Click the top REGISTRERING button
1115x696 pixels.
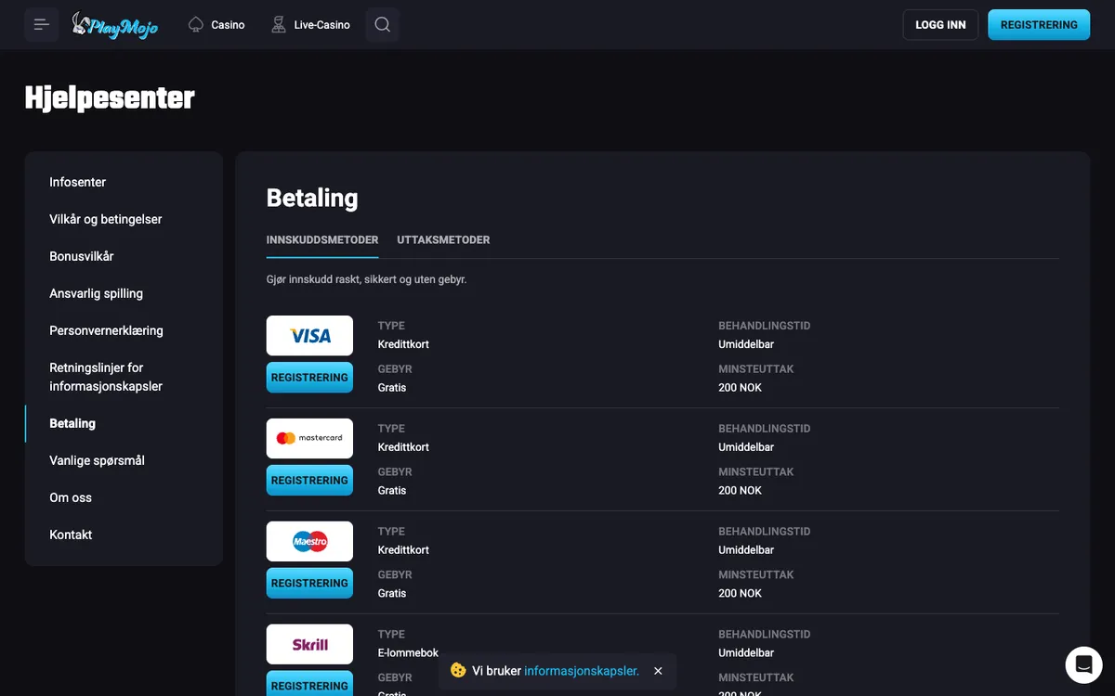pos(1039,25)
